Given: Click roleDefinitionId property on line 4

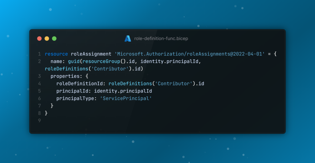Looking at the screenshot, I should tap(80, 83).
